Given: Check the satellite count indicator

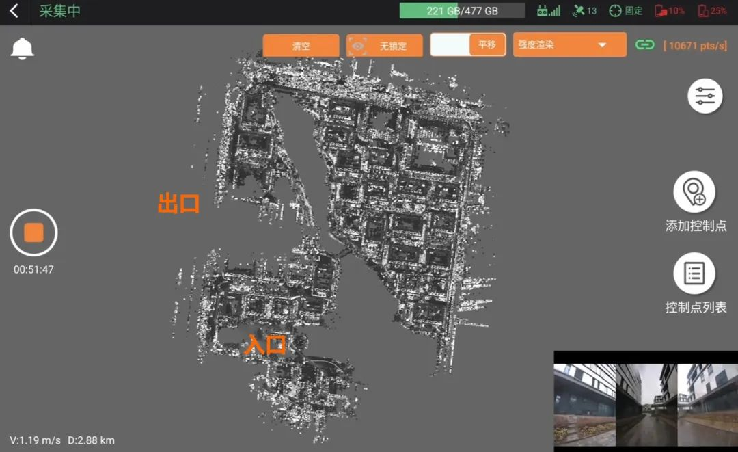Looking at the screenshot, I should click(x=584, y=11).
